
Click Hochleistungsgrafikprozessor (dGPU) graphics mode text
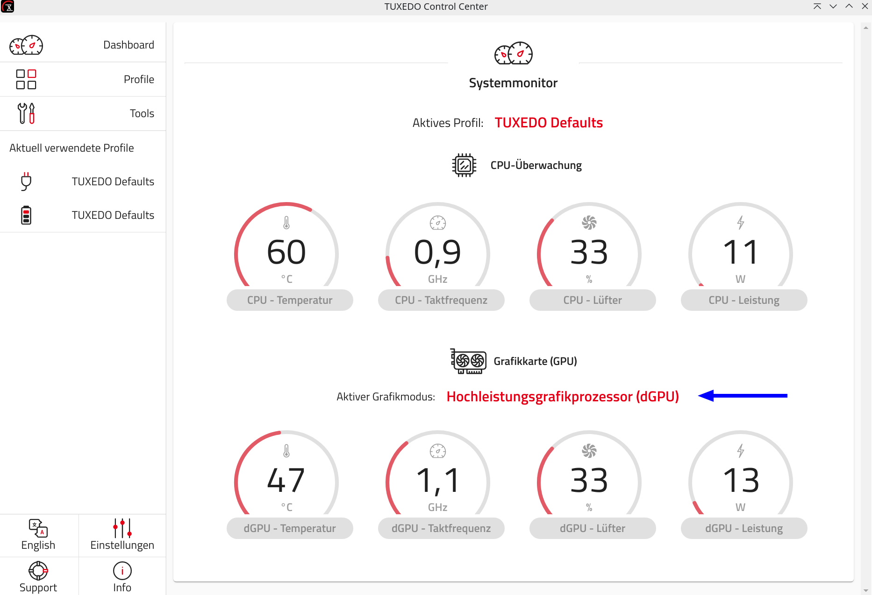pyautogui.click(x=563, y=397)
